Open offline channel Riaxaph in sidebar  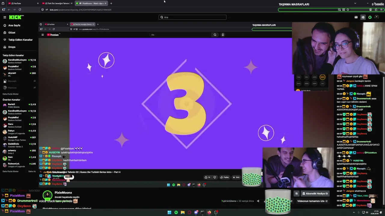point(19,81)
